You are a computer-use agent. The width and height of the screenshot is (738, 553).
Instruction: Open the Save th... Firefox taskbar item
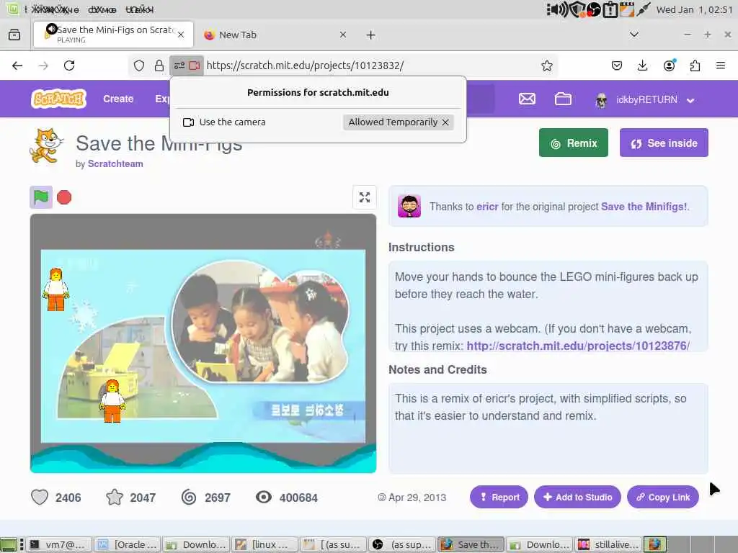coord(471,544)
